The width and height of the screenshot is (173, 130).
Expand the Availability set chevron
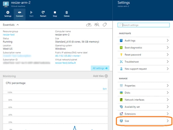[x=168, y=107]
